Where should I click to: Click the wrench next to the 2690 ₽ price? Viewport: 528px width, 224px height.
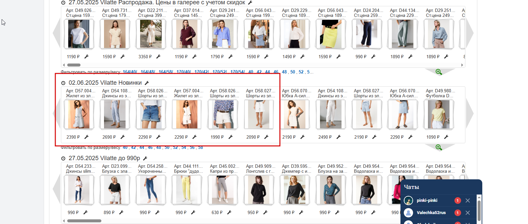(123, 137)
